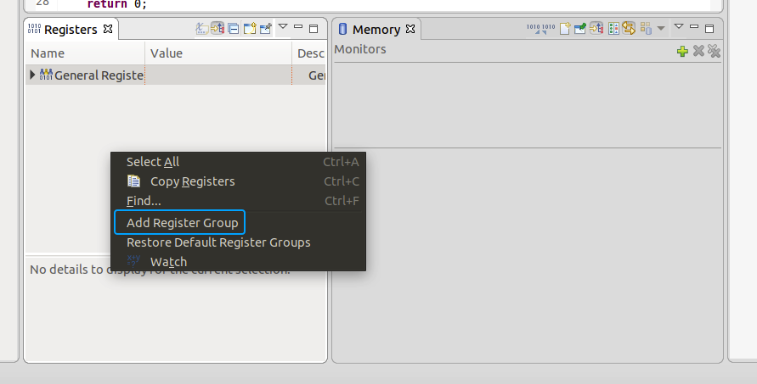Choose Find... from context menu
Viewport: 757px width, 384px height.
[239, 201]
